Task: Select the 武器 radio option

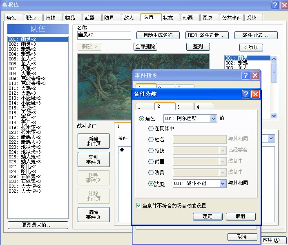Action: coord(151,162)
